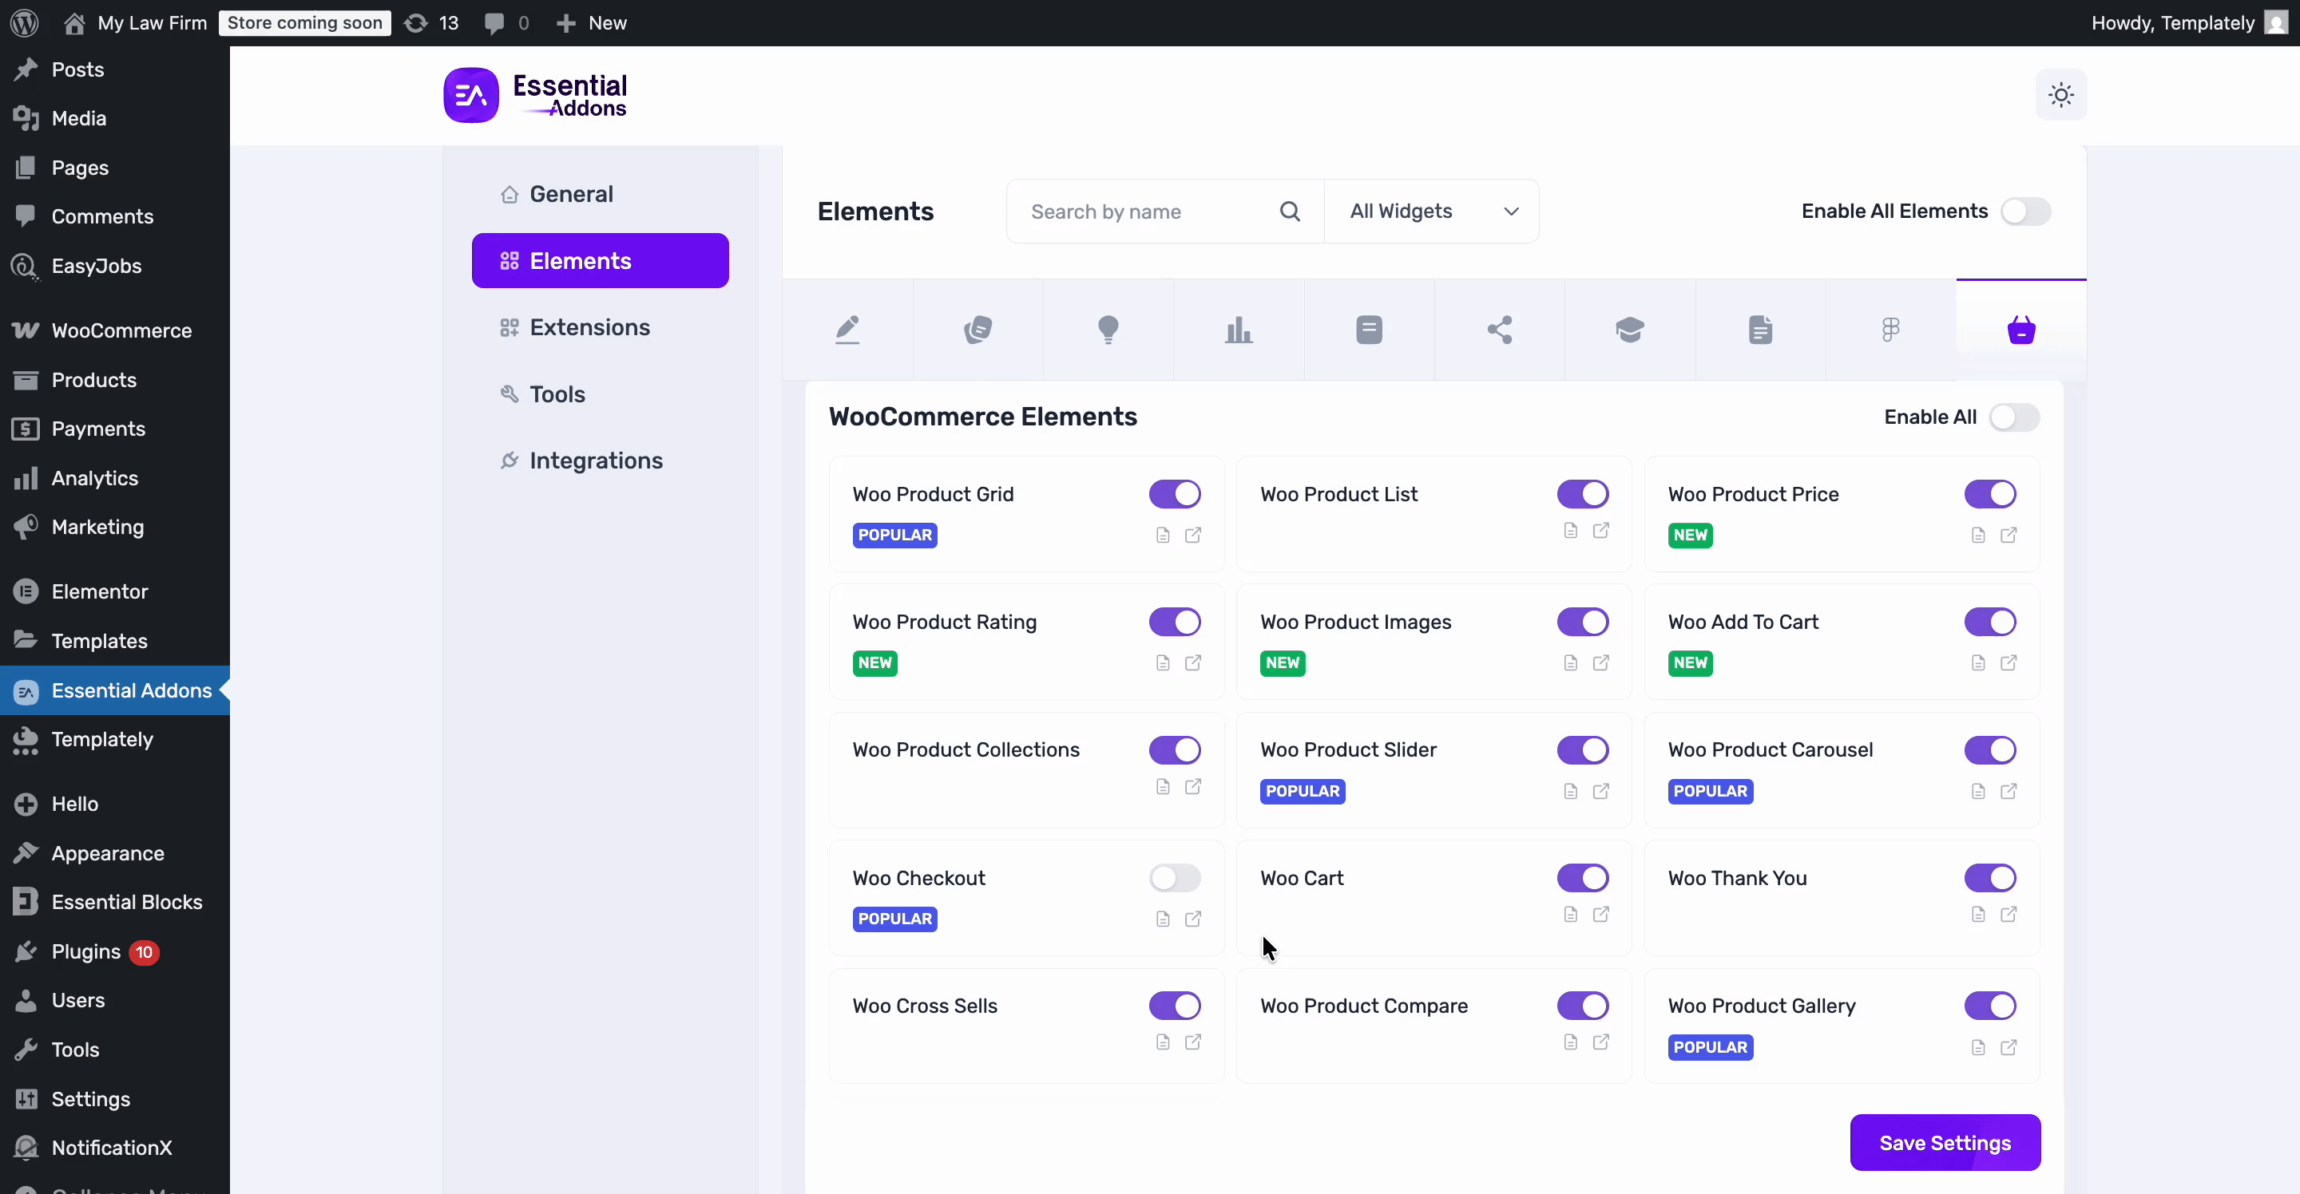Enable the Woo Checkout element
Screen dimensions: 2300x1194
point(1174,878)
